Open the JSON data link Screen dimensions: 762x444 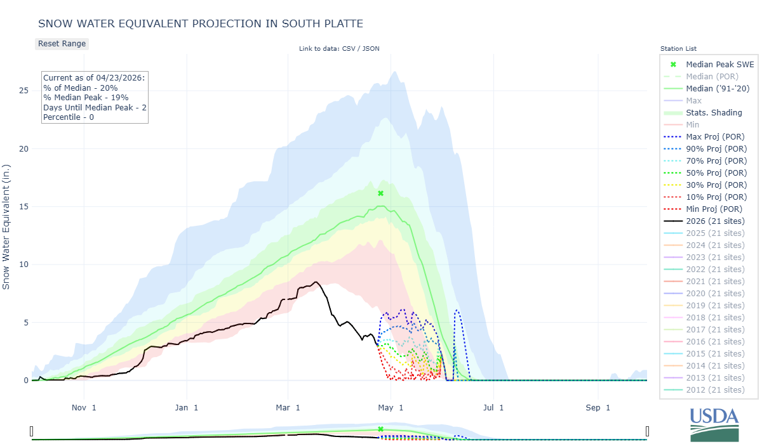pyautogui.click(x=371, y=48)
